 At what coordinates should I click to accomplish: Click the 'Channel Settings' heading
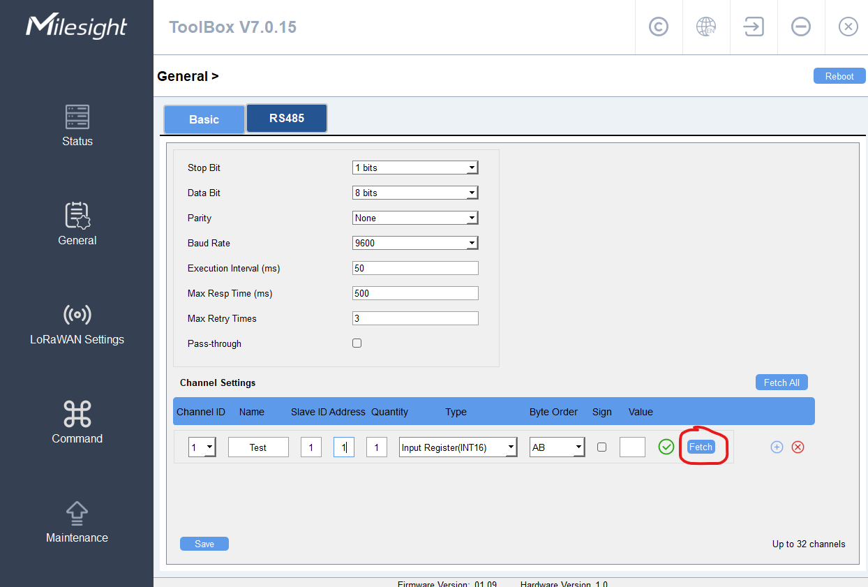click(218, 382)
